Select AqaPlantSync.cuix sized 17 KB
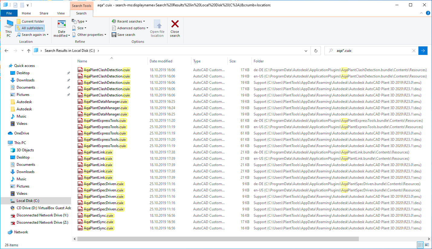 pos(96,222)
